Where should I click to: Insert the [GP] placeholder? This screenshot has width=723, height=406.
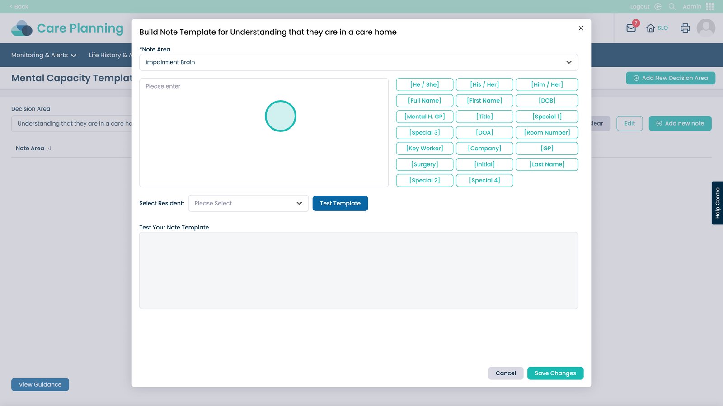(x=547, y=148)
